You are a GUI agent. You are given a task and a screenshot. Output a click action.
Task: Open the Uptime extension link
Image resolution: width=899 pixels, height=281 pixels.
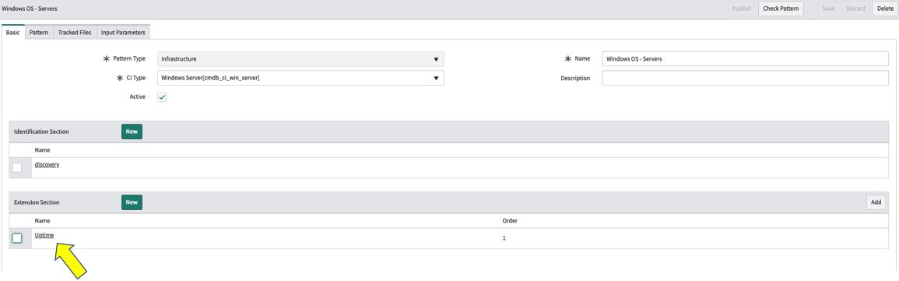pos(44,235)
